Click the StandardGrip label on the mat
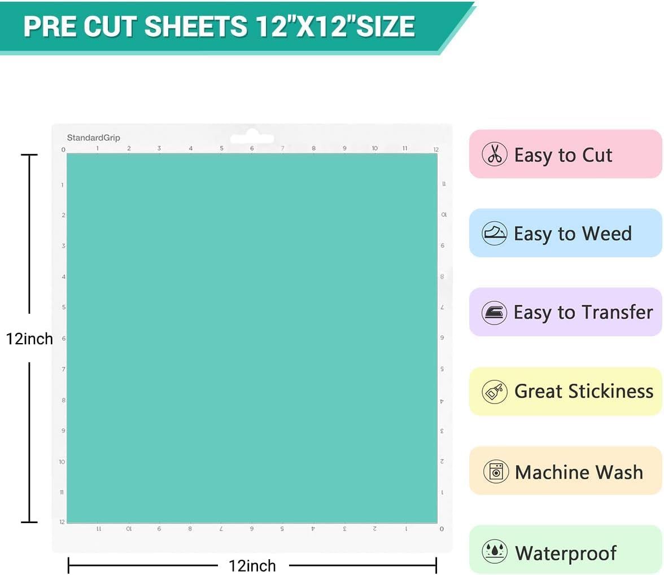The height and width of the screenshot is (575, 664). [93, 138]
